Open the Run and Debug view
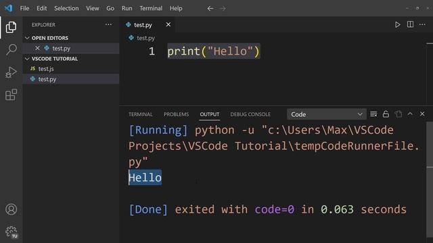The image size is (433, 243). pos(11,72)
